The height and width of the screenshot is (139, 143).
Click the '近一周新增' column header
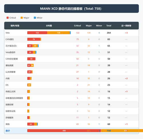[126, 26]
